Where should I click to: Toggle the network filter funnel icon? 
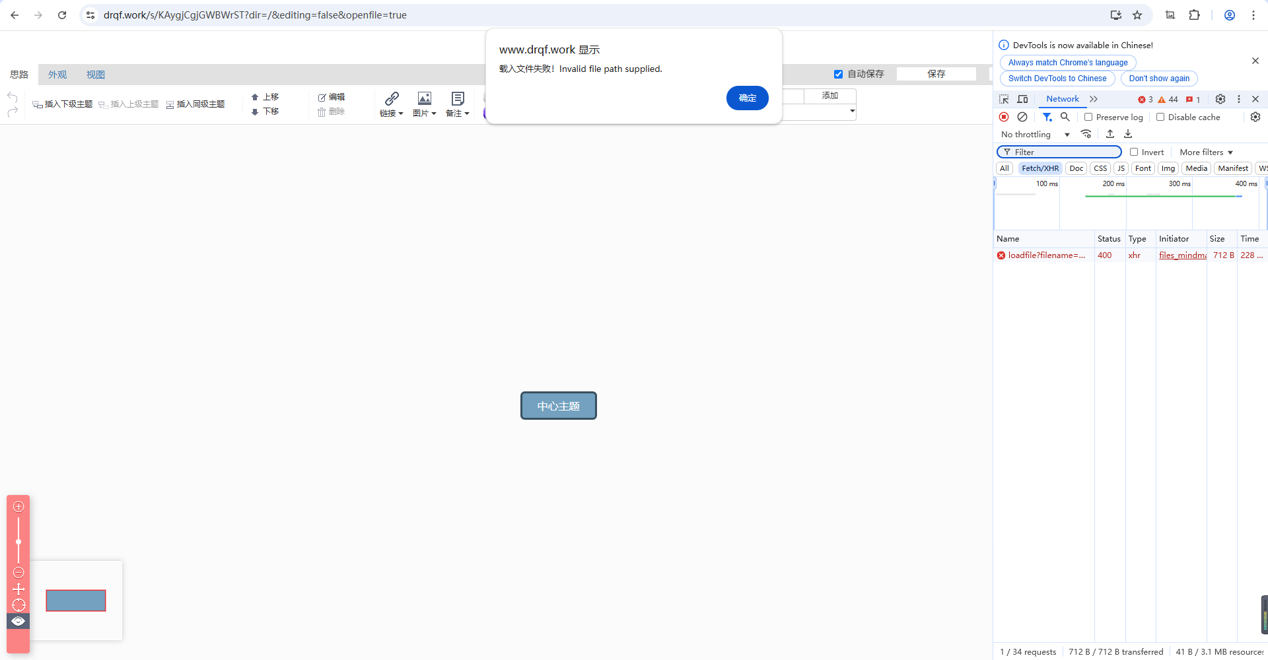coord(1047,117)
